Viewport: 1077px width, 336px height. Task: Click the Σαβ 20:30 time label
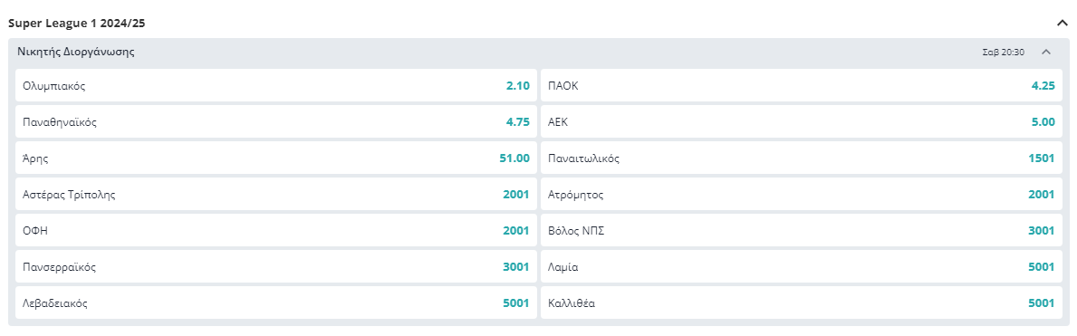click(x=1004, y=52)
